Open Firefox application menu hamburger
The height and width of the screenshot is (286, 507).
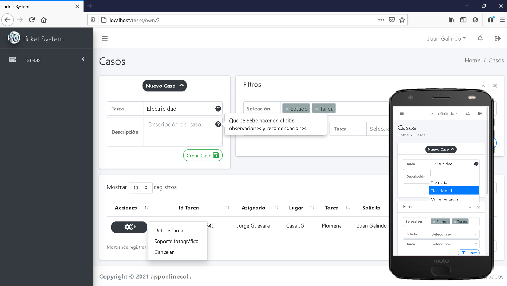[x=502, y=20]
